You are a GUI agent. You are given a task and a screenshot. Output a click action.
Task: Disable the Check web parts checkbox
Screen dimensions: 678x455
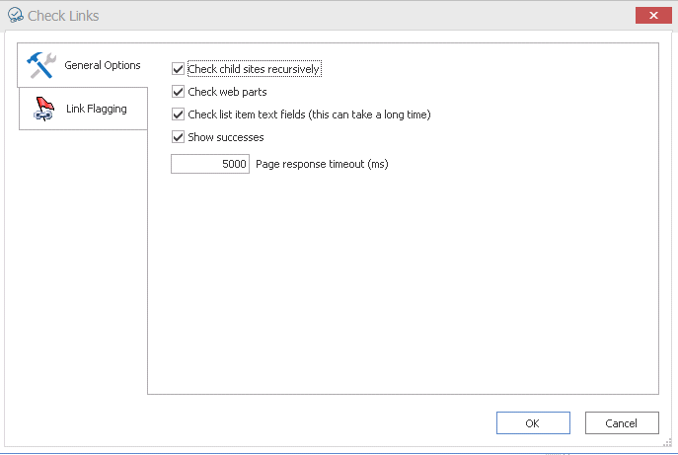coord(179,92)
